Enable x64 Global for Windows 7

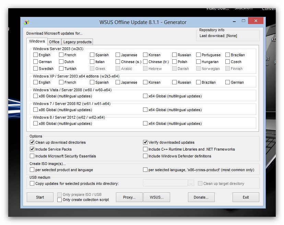point(145,110)
